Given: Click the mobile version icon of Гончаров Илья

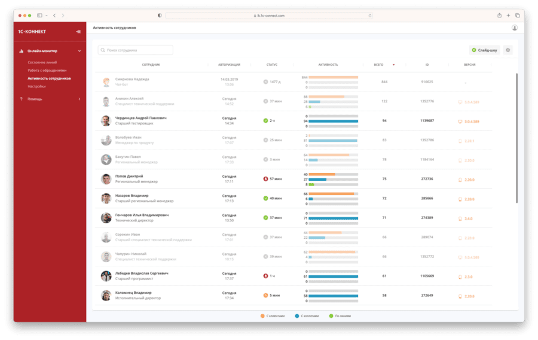Looking at the screenshot, I should tap(460, 218).
